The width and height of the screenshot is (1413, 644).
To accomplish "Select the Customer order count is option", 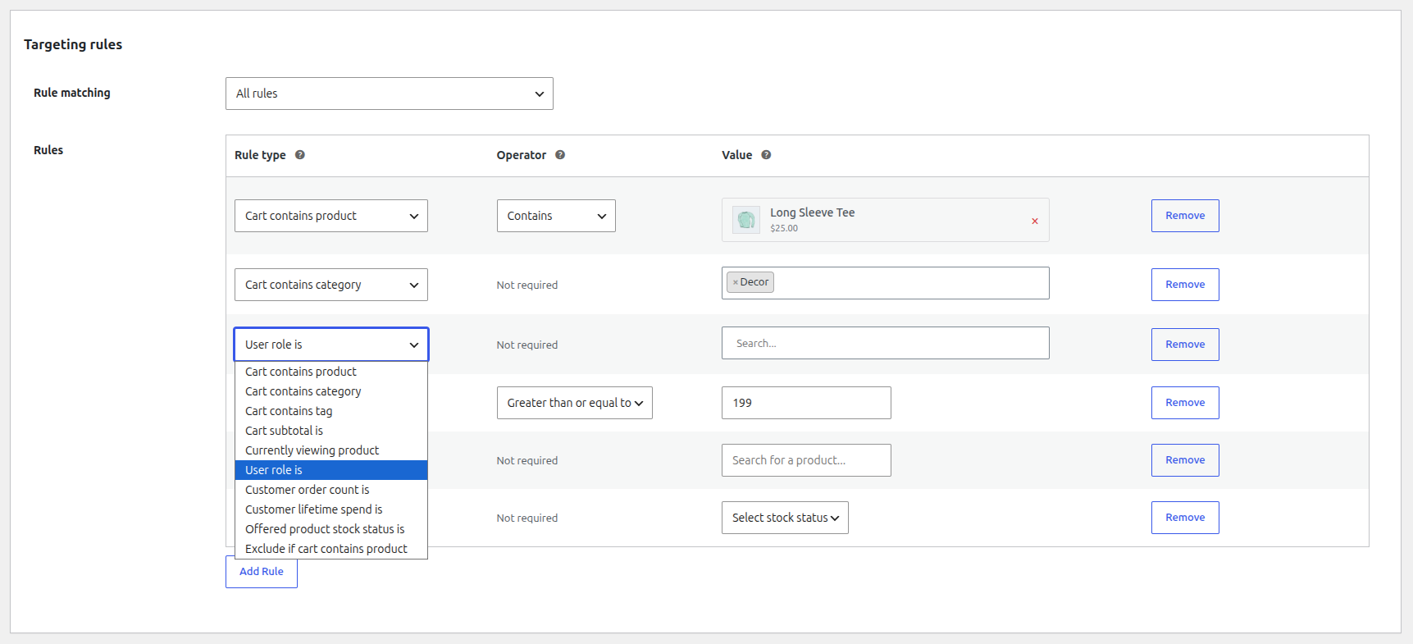I will point(331,490).
